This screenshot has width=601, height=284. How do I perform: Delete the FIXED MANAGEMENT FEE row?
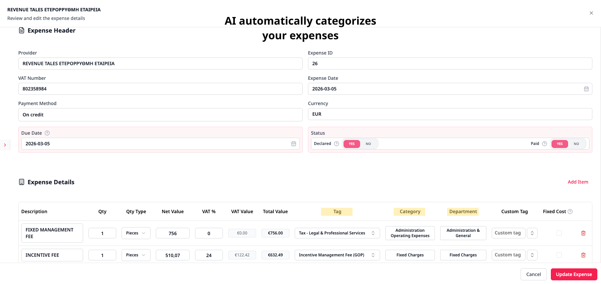tap(583, 233)
